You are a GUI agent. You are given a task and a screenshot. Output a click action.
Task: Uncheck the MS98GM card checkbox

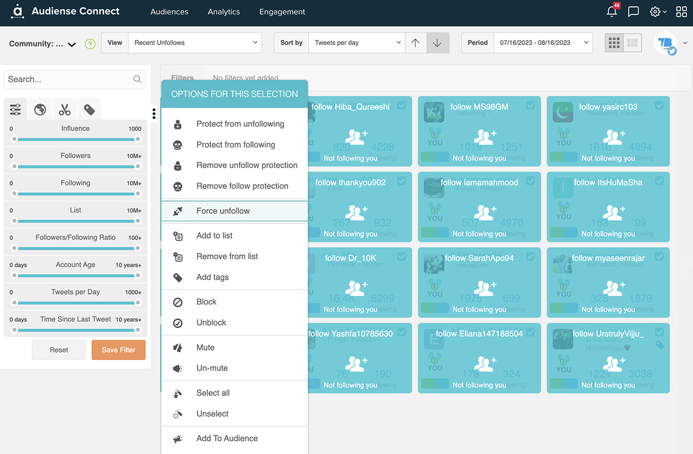[x=530, y=105]
